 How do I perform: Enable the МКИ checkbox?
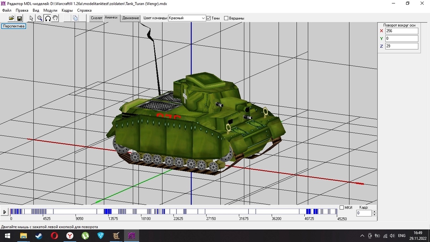pos(342,207)
